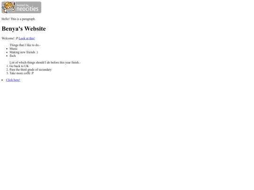Click the 'Welcome! :P' text
Screen dimensions: 254x190
pos(10,38)
